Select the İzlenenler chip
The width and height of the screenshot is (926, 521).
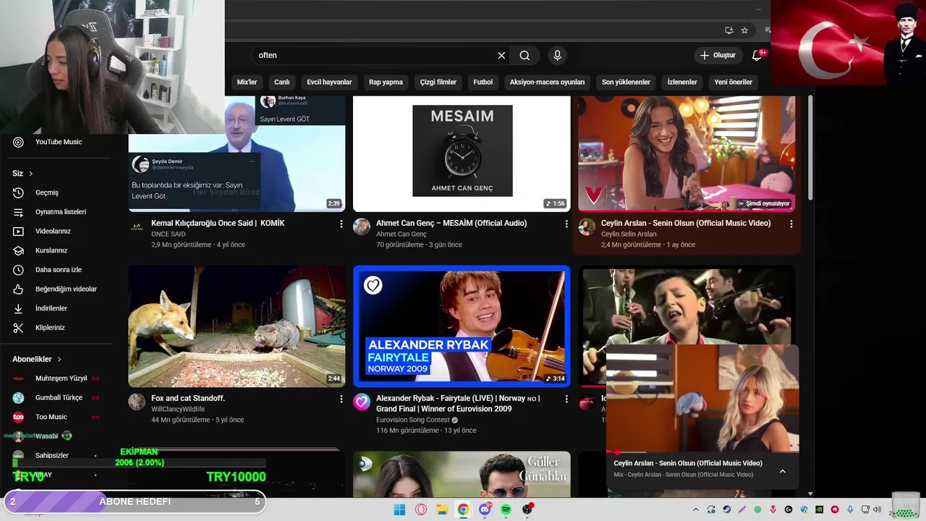(682, 82)
